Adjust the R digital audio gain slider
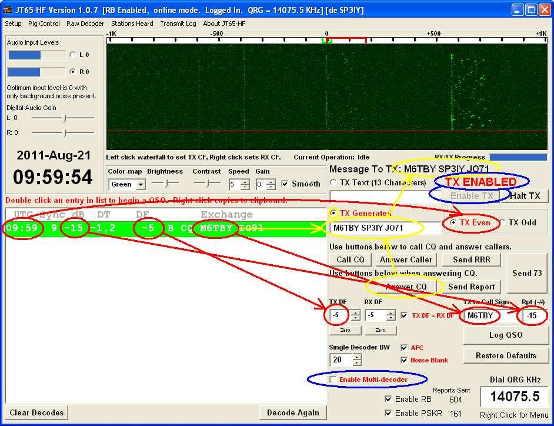The image size is (554, 426). coord(64,133)
